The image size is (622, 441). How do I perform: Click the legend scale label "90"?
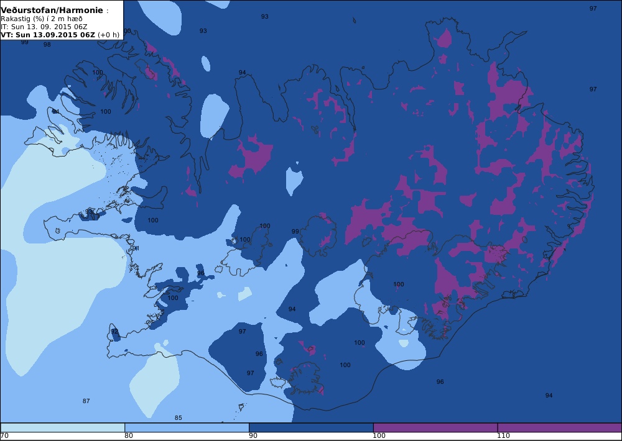click(x=253, y=436)
